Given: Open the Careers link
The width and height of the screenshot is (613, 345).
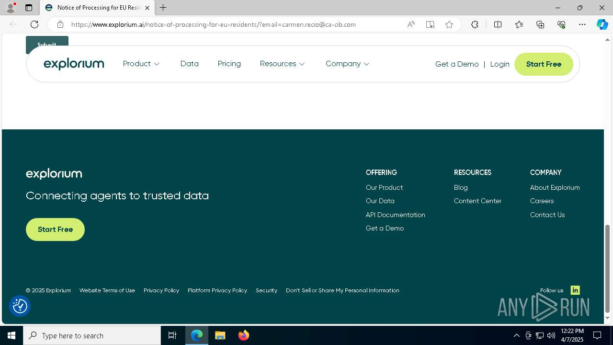Looking at the screenshot, I should tap(542, 201).
